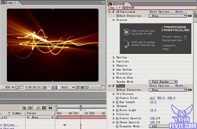Toggle title/action safe guides in viewer
The image size is (197, 129).
click(17, 87)
